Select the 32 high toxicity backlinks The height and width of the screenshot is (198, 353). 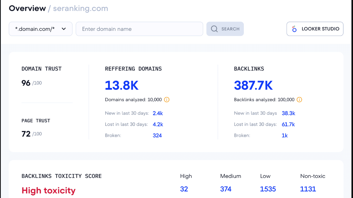(x=184, y=189)
